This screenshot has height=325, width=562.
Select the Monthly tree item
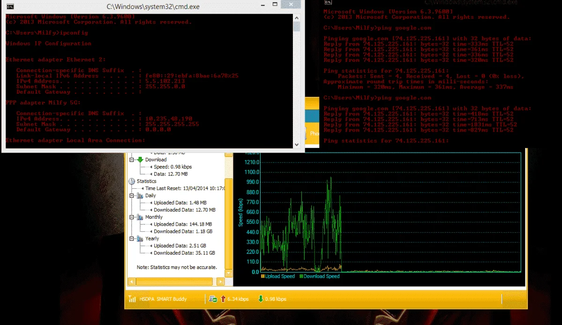(154, 217)
